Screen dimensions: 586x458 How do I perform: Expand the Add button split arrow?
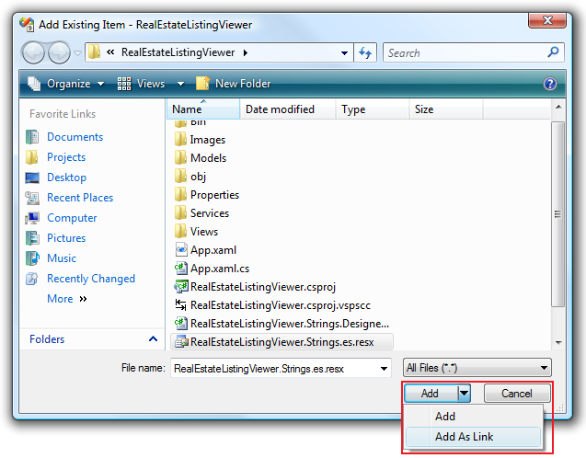pyautogui.click(x=465, y=394)
